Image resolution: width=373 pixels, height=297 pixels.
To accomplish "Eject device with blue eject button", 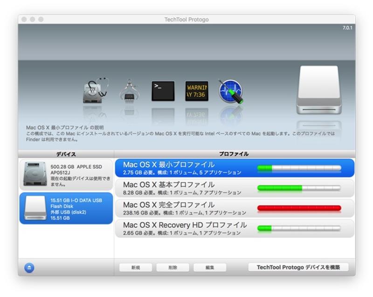I will [x=29, y=268].
